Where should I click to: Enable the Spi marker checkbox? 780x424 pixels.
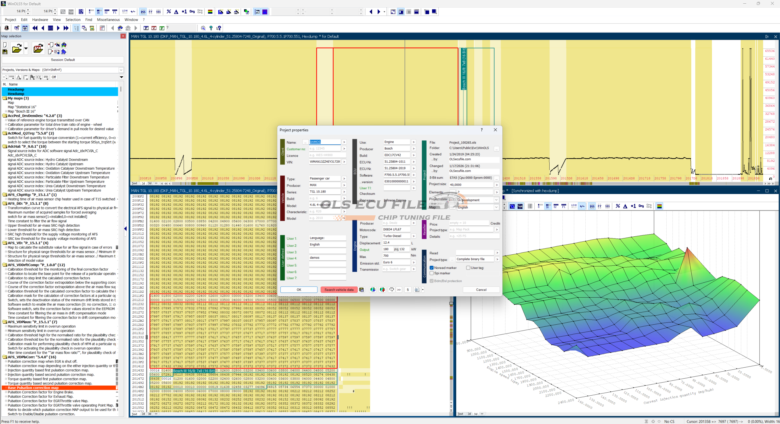click(x=432, y=273)
